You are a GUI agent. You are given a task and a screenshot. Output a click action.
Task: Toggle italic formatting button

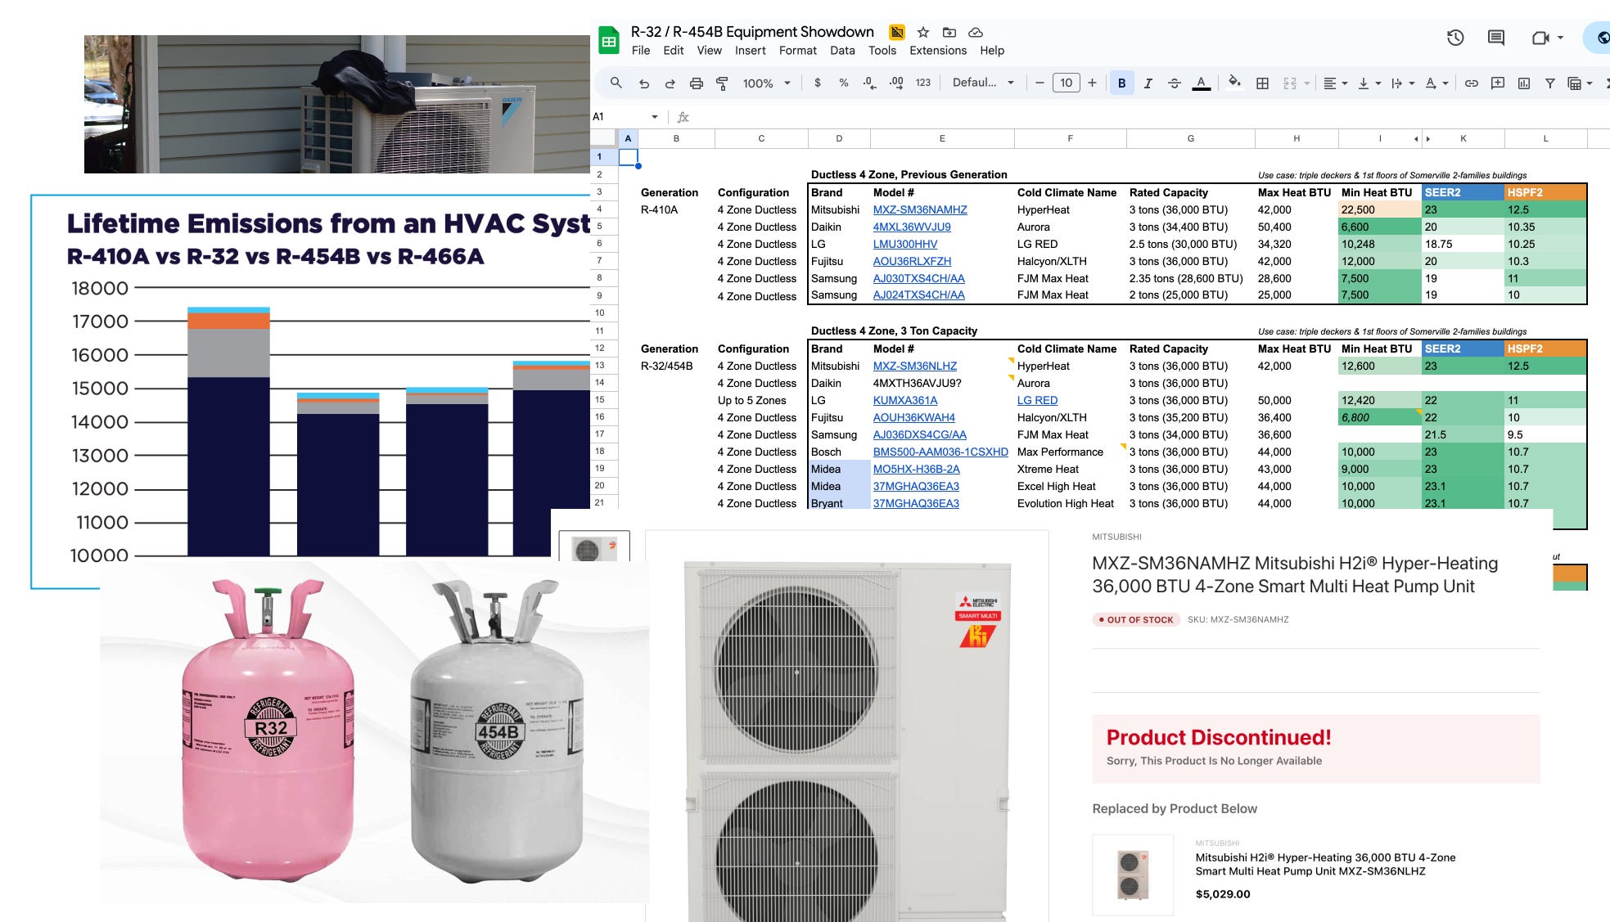(x=1148, y=83)
